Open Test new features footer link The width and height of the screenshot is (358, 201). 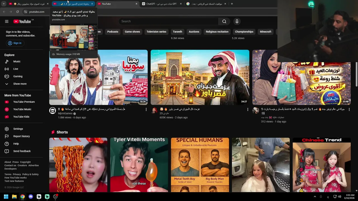pyautogui.click(x=14, y=181)
